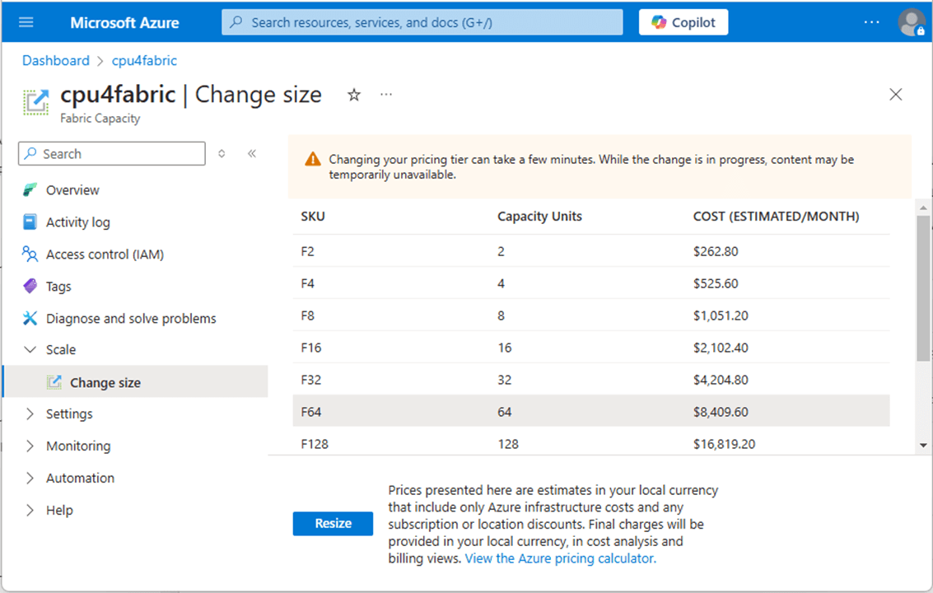Click the Copilot button
The height and width of the screenshot is (593, 933).
click(x=683, y=22)
